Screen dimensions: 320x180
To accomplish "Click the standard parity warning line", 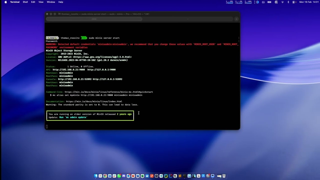I will [x=92, y=105].
